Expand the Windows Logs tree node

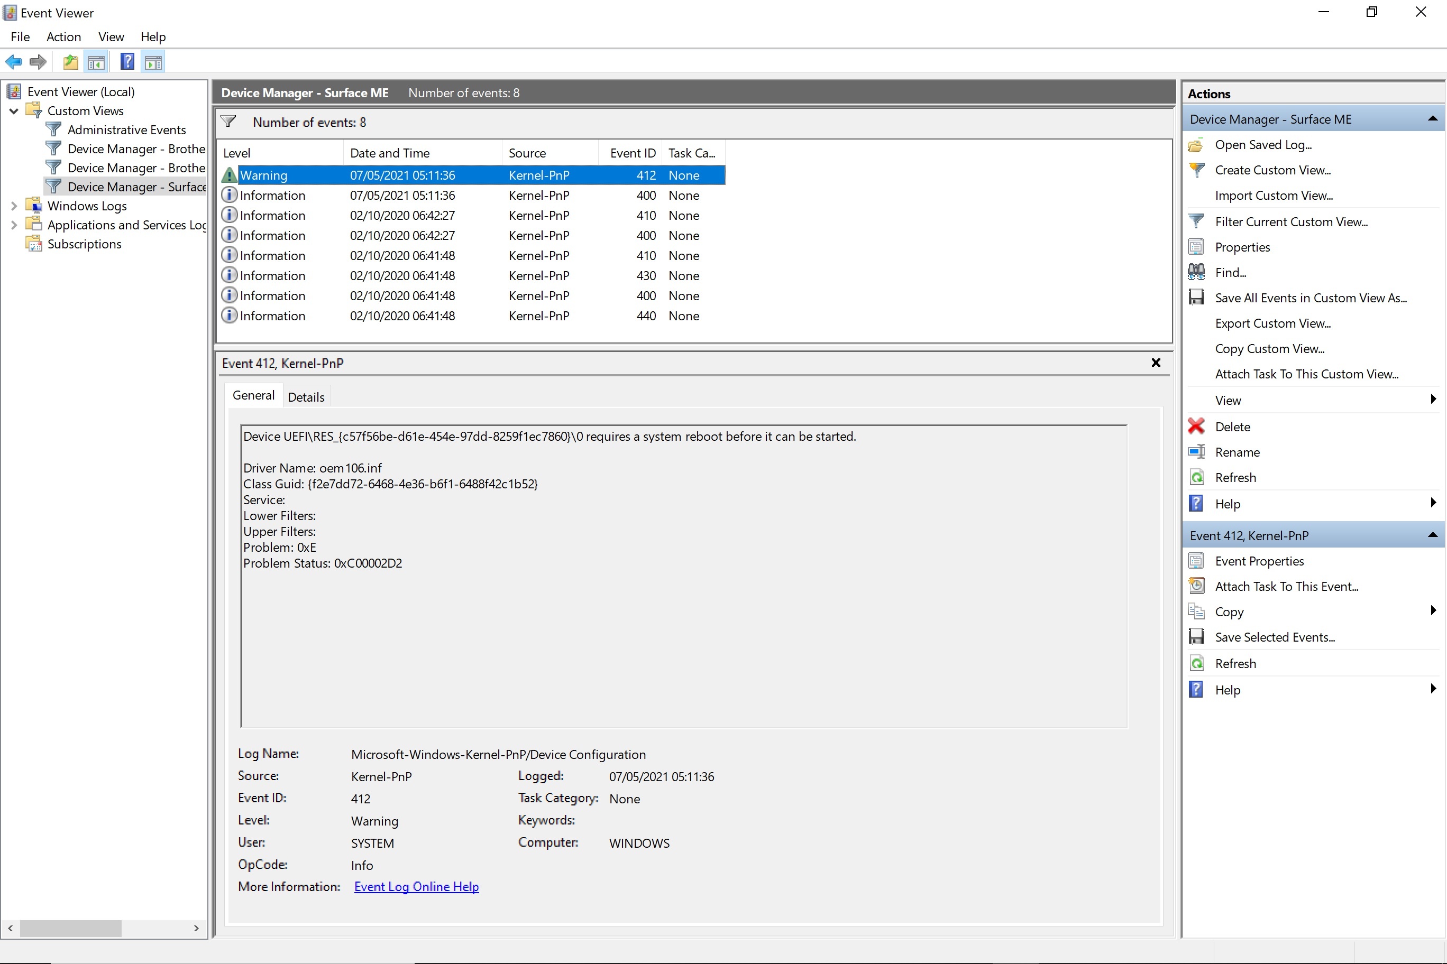14,206
